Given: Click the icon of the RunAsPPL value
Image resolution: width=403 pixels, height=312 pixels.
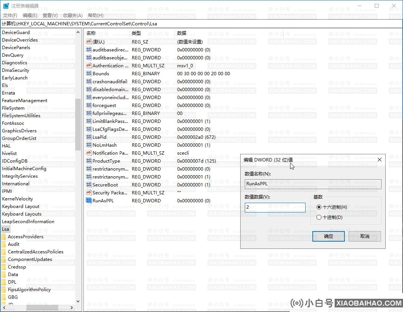Looking at the screenshot, I should point(89,200).
